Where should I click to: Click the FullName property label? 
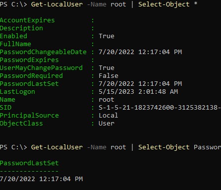click(15, 44)
